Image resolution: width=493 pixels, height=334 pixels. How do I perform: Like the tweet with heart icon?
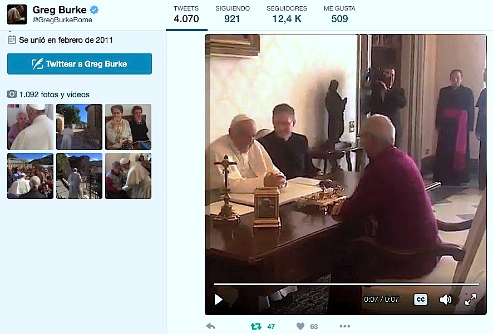coord(300,326)
